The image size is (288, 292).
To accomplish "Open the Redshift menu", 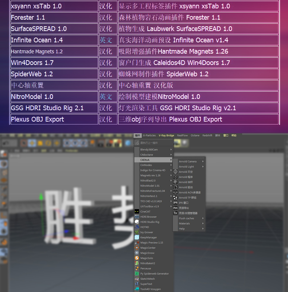I will [207, 135].
